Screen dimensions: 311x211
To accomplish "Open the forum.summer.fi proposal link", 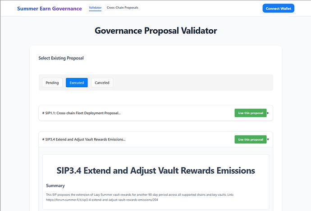I will point(102,200).
